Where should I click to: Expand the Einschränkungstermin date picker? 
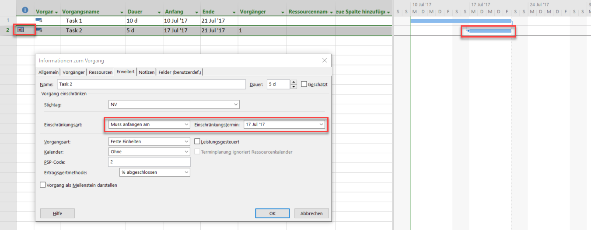[322, 124]
